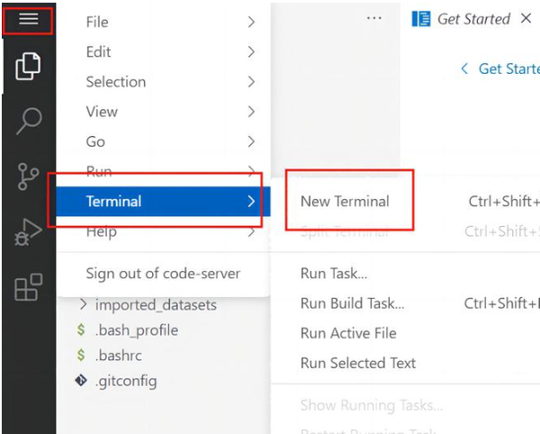This screenshot has width=540, height=434.
Task: Open the Source Control icon
Action: [28, 176]
